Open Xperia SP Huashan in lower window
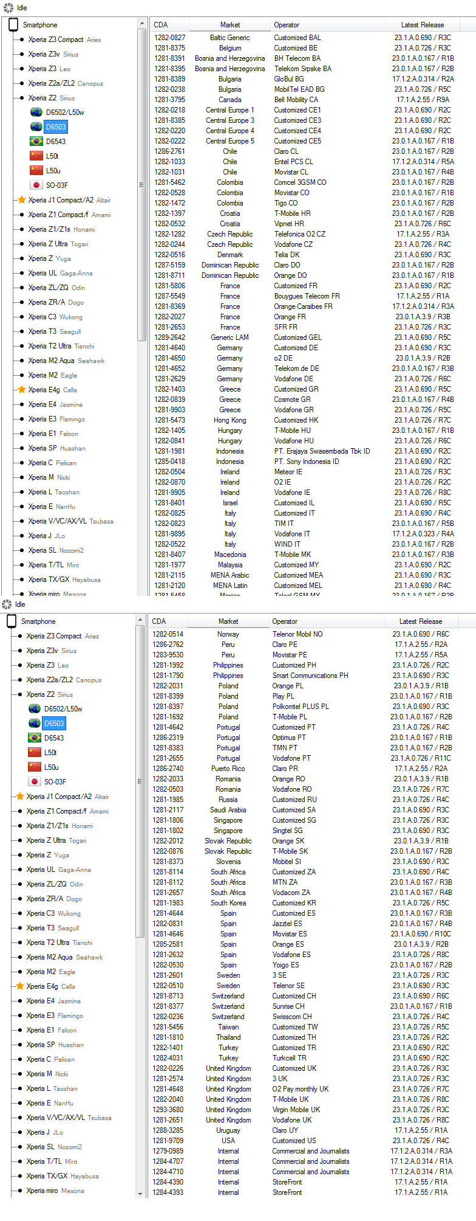The height and width of the screenshot is (1221, 476). [x=55, y=1045]
